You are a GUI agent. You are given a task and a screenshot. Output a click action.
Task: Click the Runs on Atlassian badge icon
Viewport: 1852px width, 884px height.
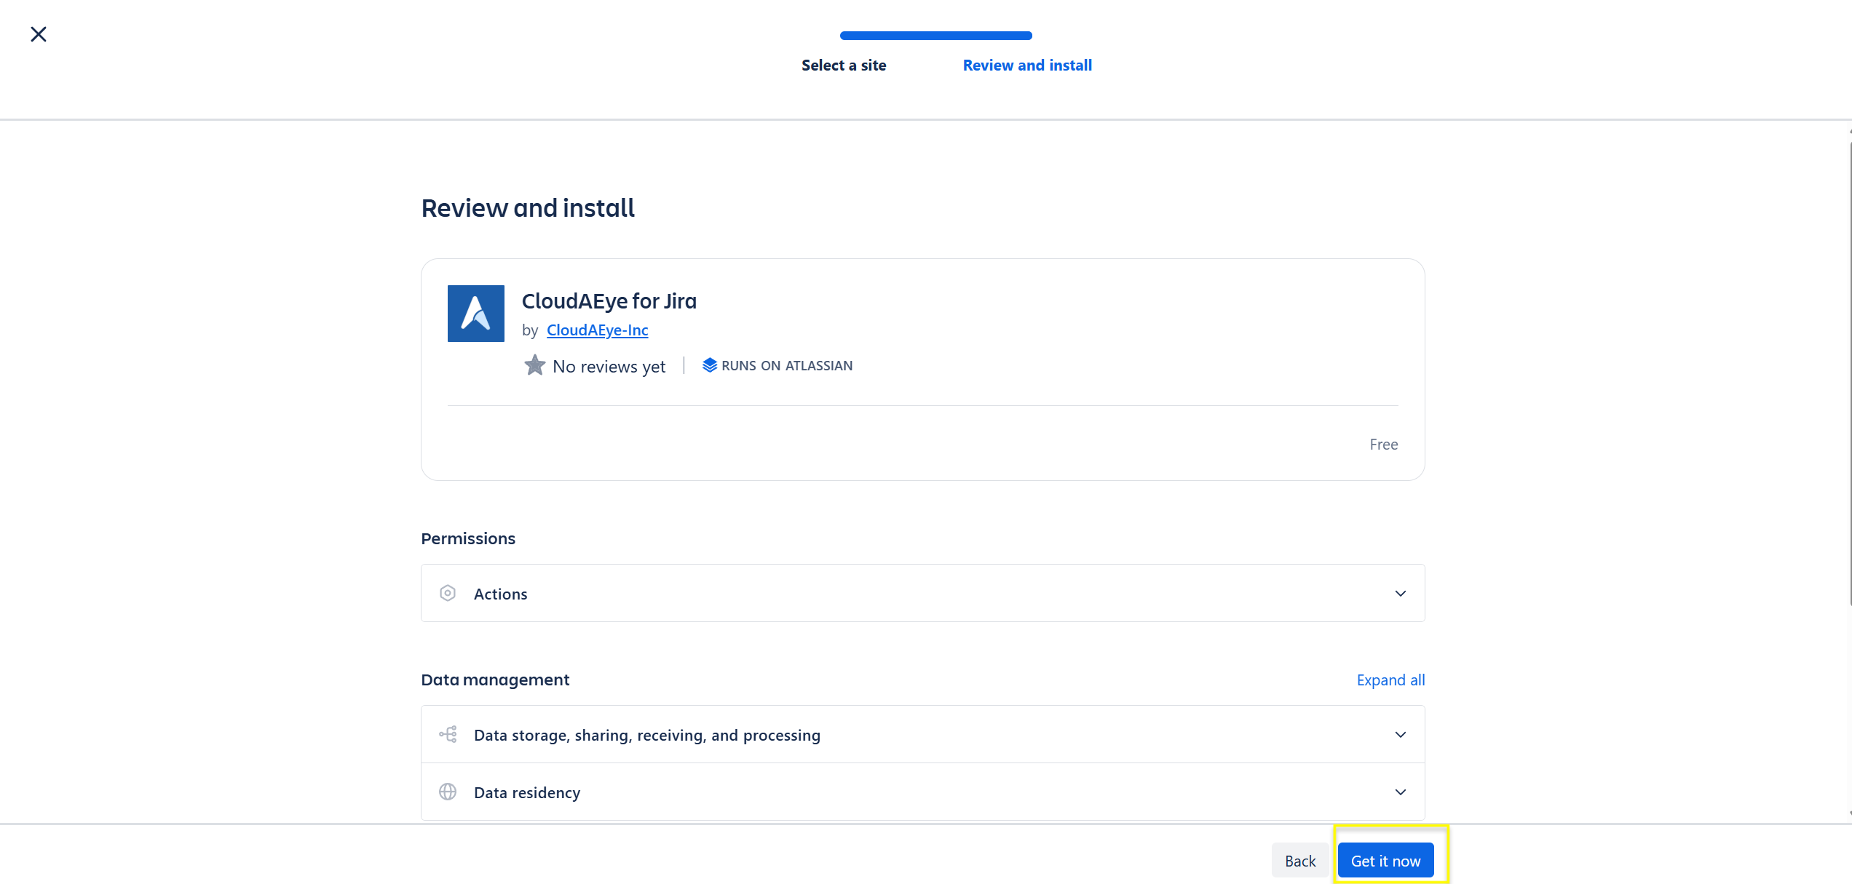709,365
